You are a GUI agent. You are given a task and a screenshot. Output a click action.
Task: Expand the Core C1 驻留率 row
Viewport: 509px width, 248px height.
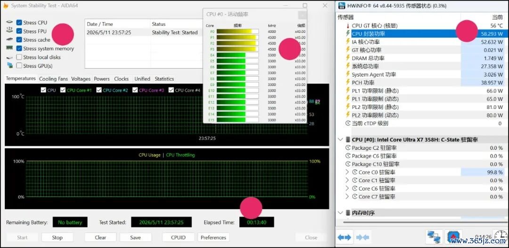(x=347, y=180)
